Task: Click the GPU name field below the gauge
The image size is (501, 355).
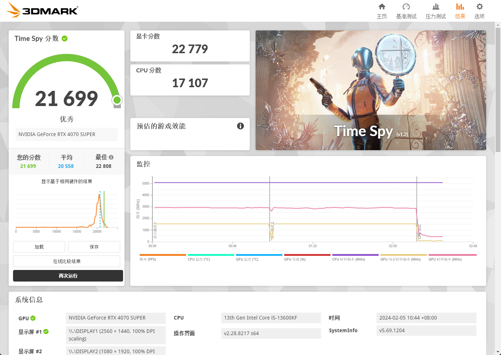Action: tap(67, 134)
